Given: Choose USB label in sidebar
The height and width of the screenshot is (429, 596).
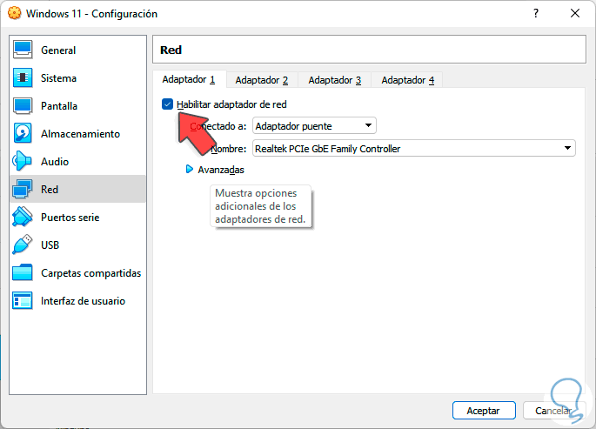Looking at the screenshot, I should [50, 245].
